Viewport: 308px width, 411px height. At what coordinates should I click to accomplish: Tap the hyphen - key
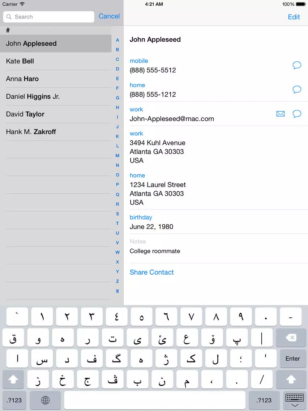[x=291, y=317]
